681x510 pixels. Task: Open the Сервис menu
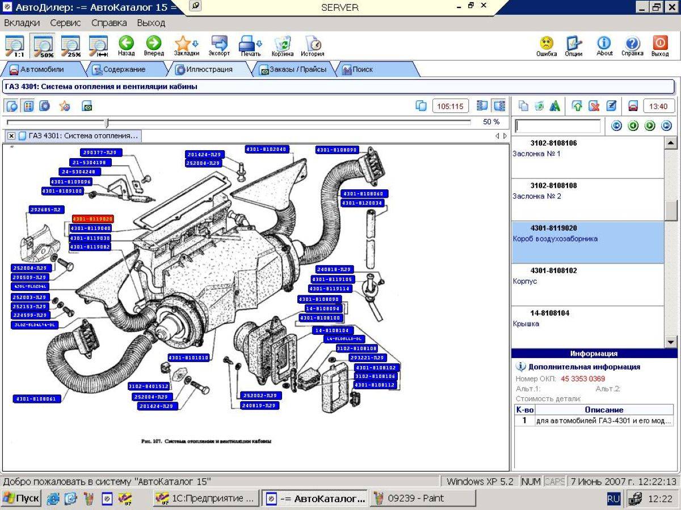click(65, 23)
